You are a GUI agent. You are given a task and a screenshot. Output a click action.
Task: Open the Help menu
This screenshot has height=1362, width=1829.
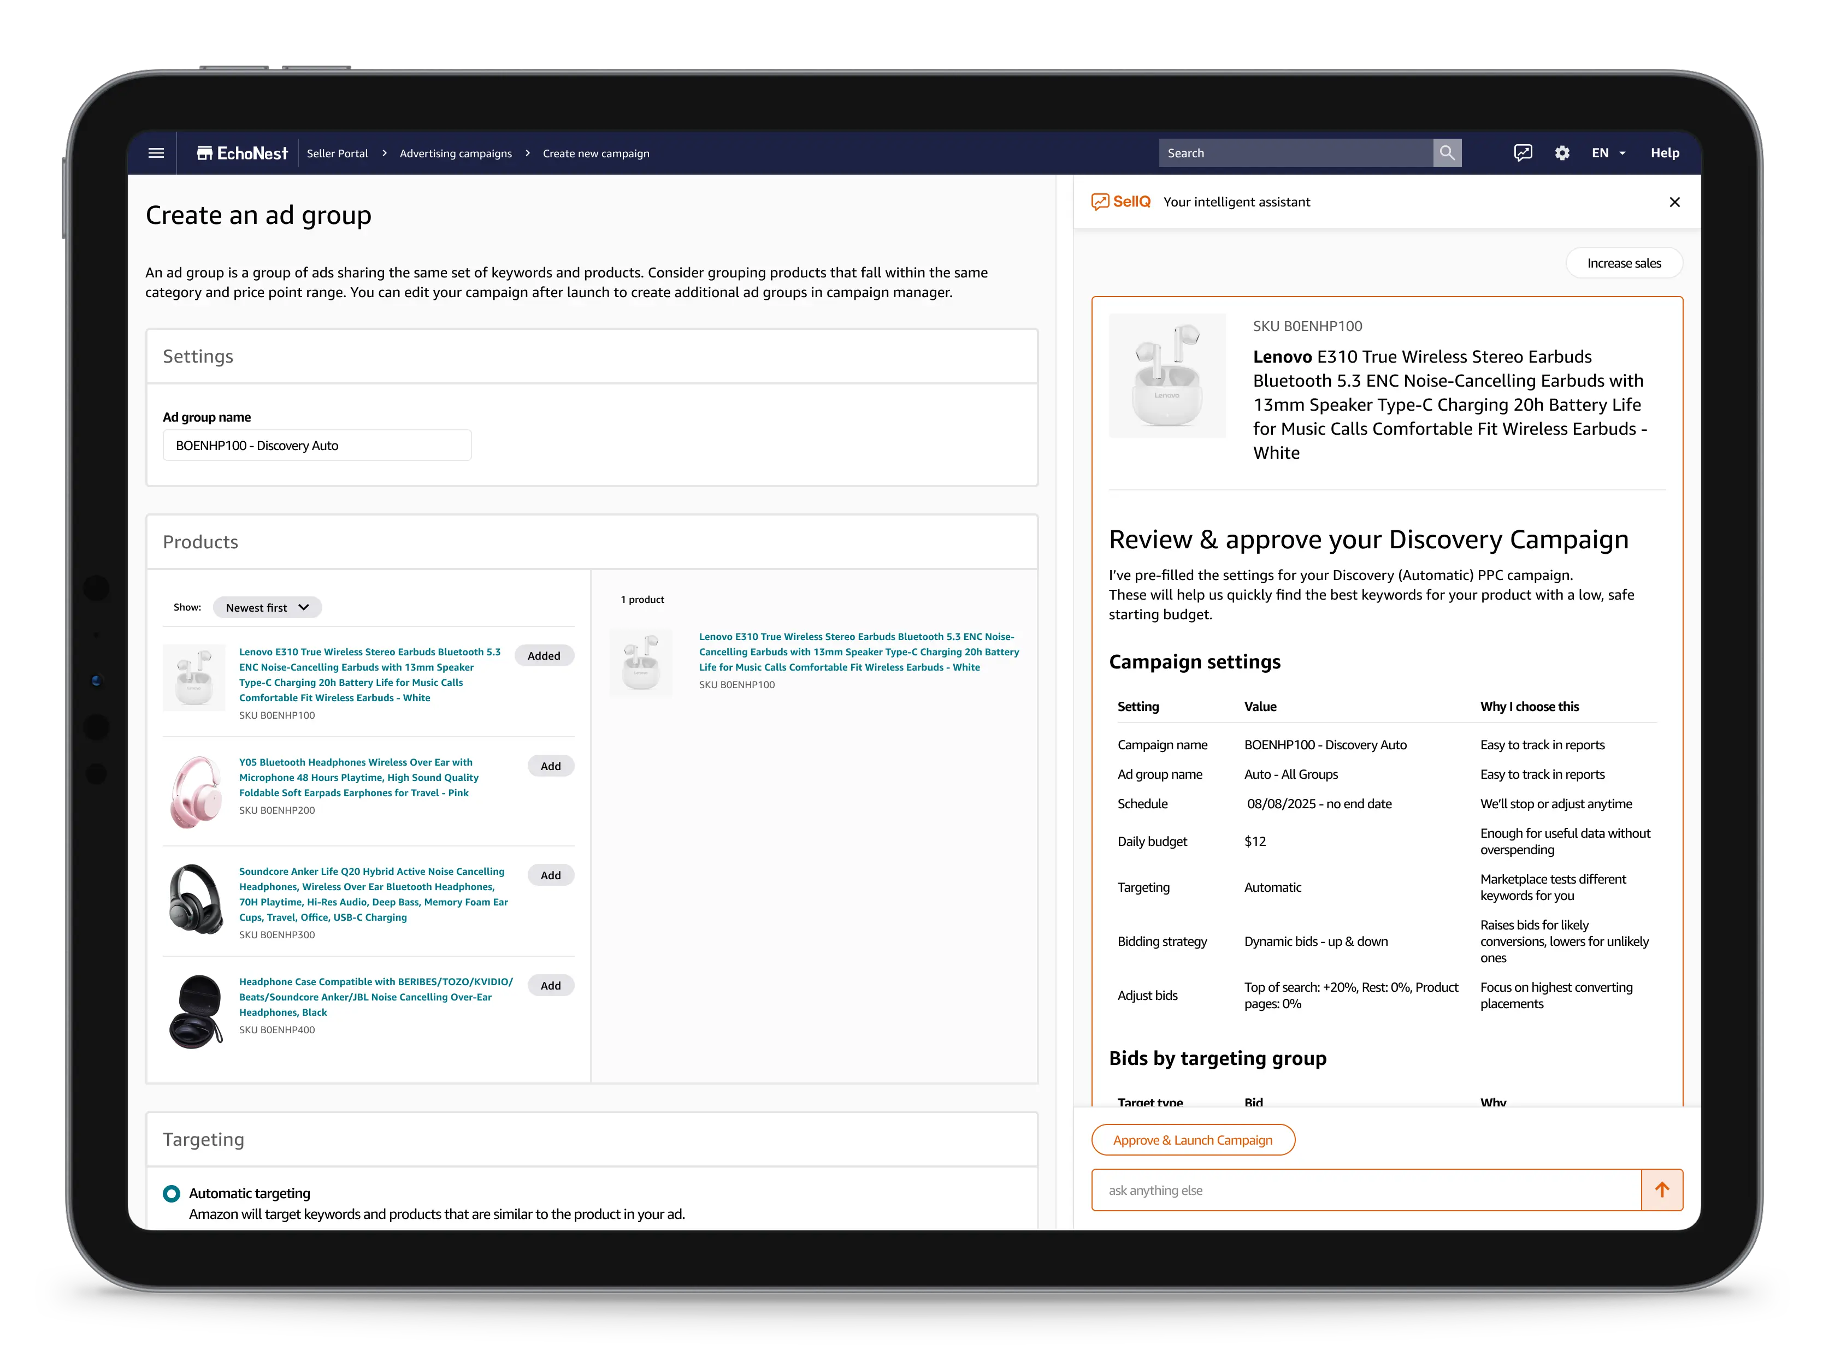1664,153
